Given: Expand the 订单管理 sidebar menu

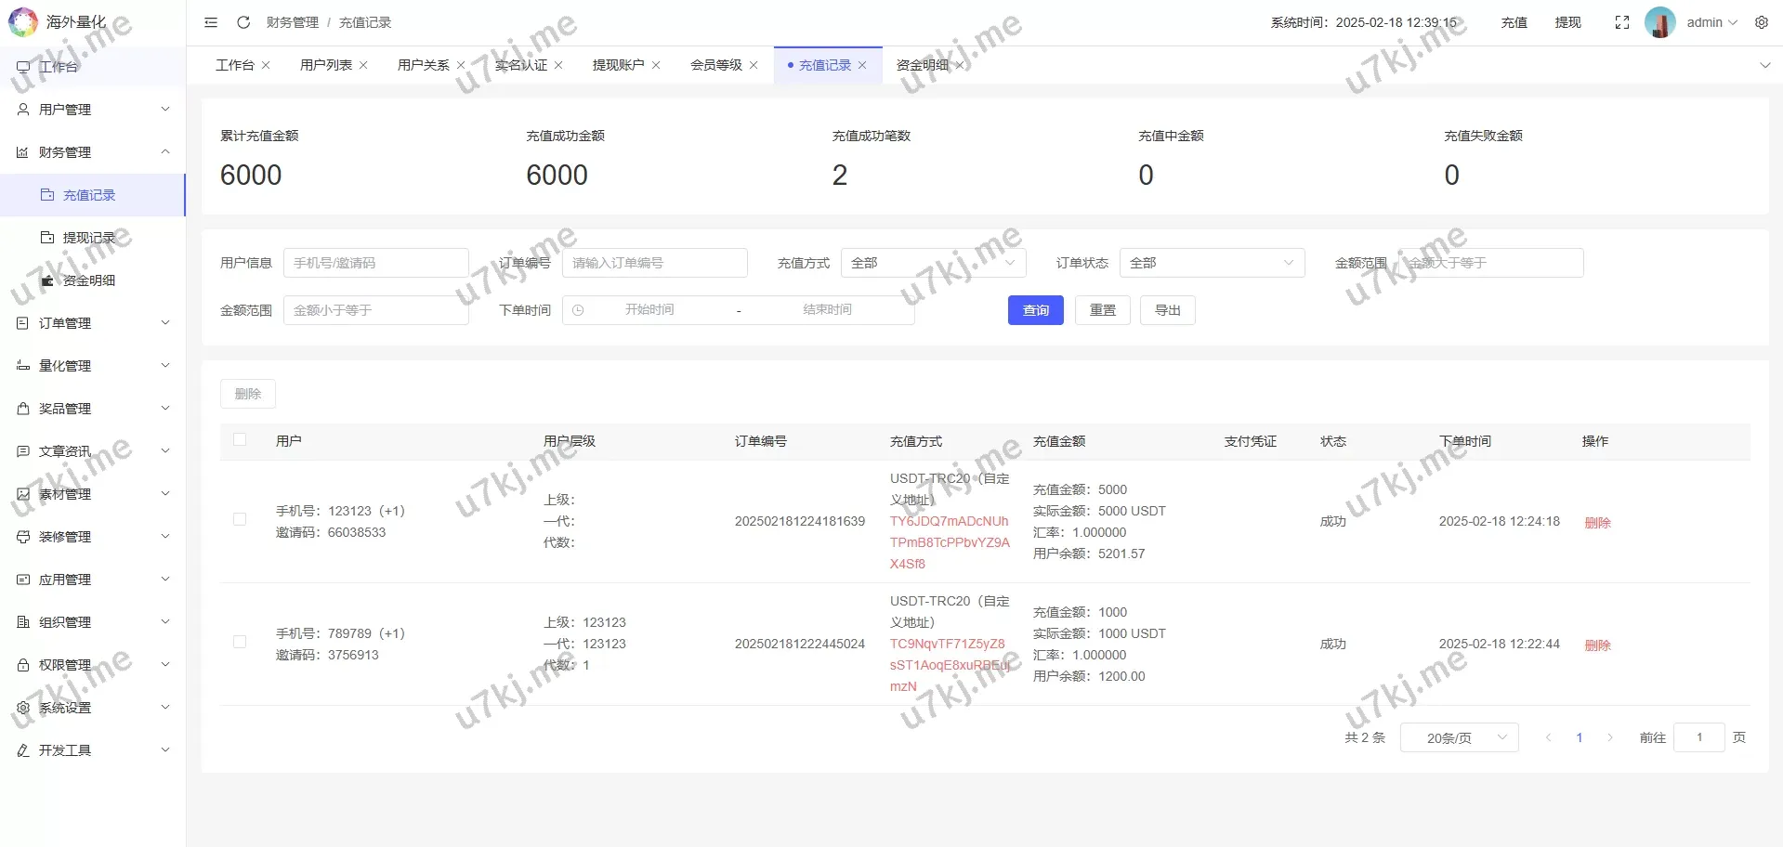Looking at the screenshot, I should (x=93, y=323).
